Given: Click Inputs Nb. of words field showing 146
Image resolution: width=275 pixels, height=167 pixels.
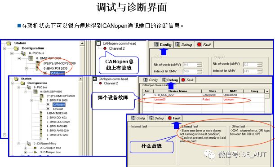Looking at the screenshot, I should [190, 65].
